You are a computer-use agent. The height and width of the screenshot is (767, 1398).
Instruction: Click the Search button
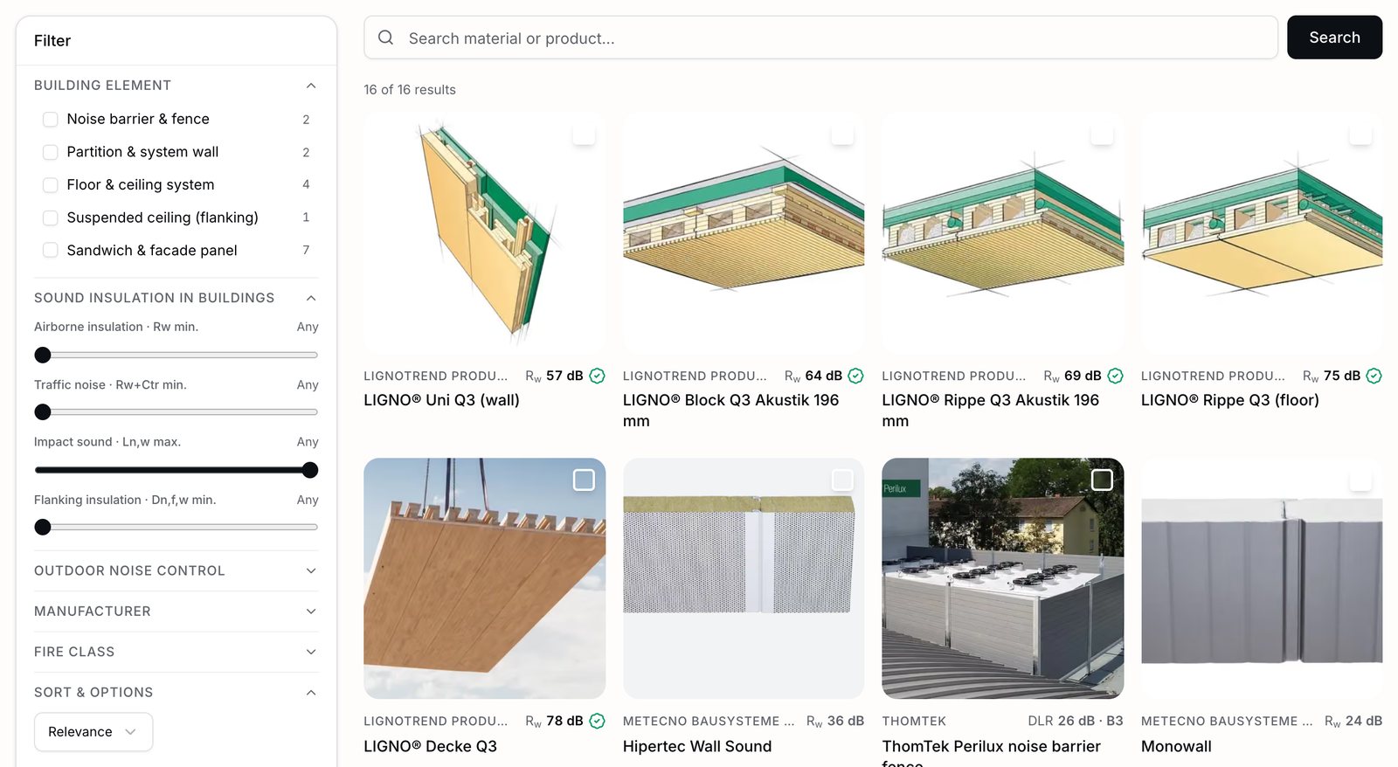coord(1334,38)
